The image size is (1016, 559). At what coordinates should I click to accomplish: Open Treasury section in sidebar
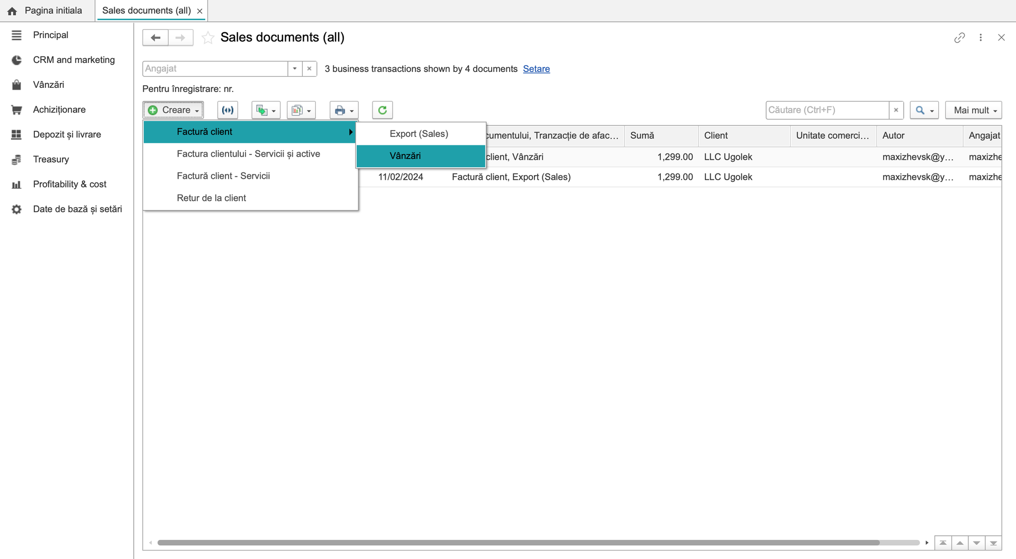coord(51,159)
